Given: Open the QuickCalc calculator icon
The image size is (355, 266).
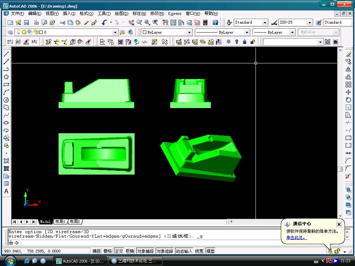Looking at the screenshot, I should coord(205,23).
